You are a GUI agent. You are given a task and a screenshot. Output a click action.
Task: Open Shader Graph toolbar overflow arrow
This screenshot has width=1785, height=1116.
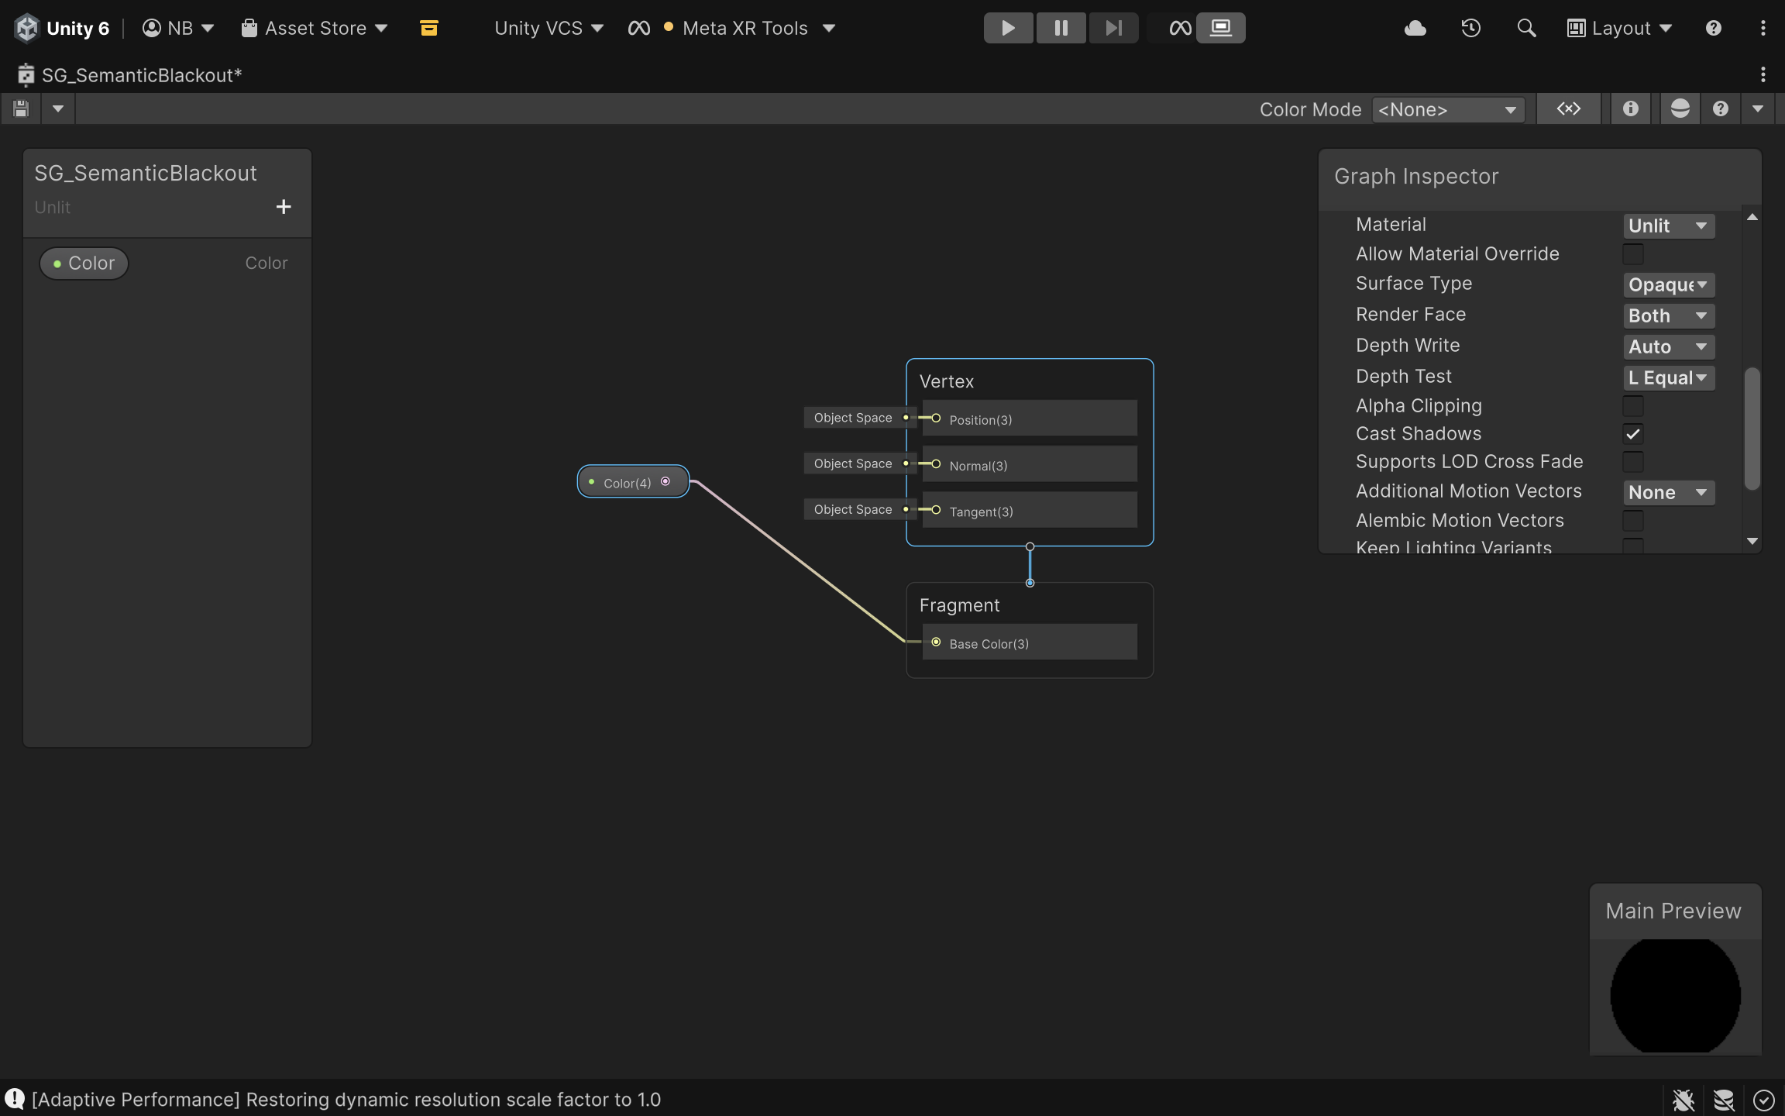(x=1758, y=108)
